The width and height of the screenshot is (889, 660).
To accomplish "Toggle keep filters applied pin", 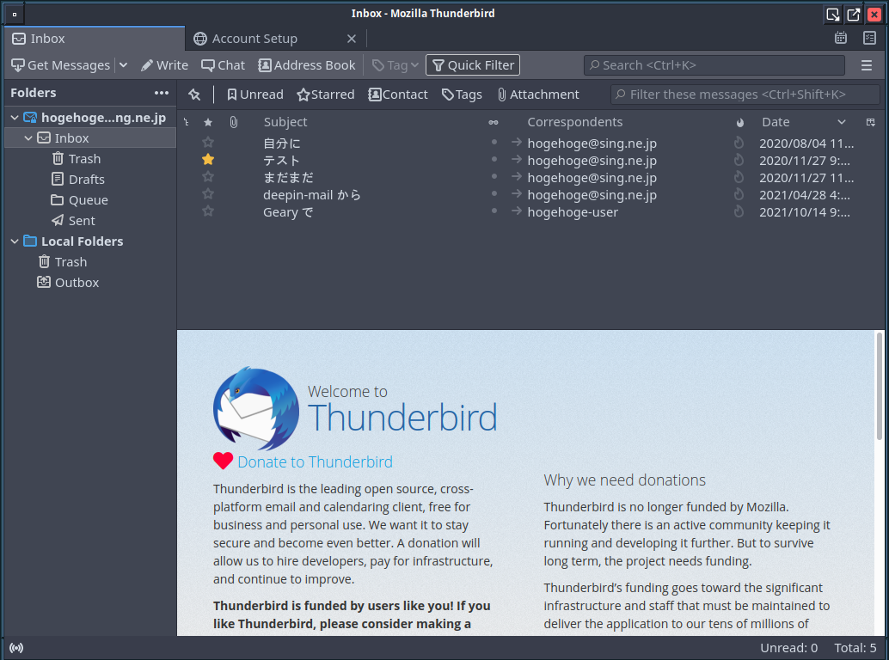I will point(194,95).
